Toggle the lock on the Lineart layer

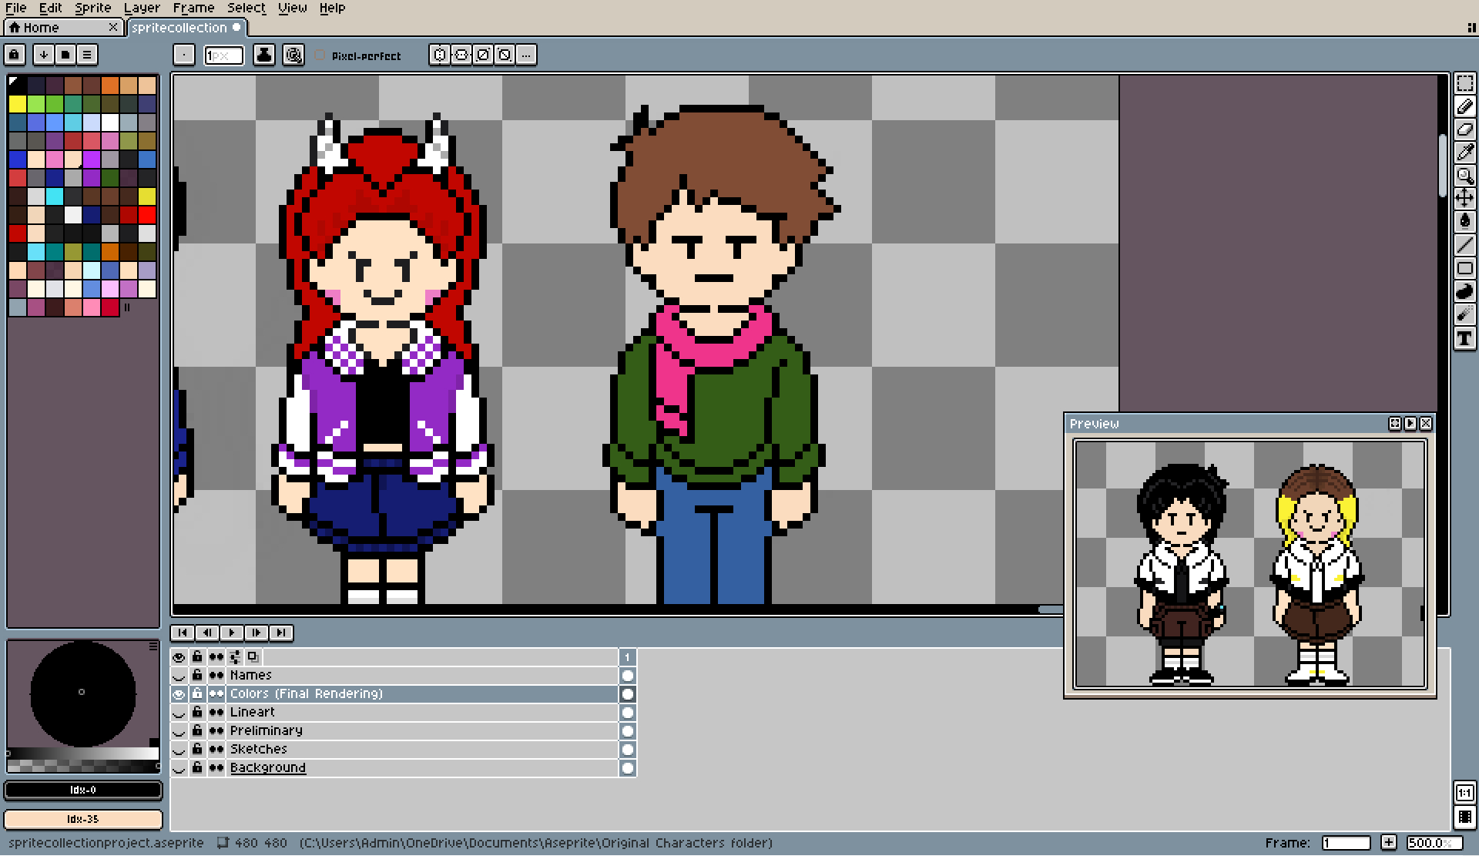[197, 712]
